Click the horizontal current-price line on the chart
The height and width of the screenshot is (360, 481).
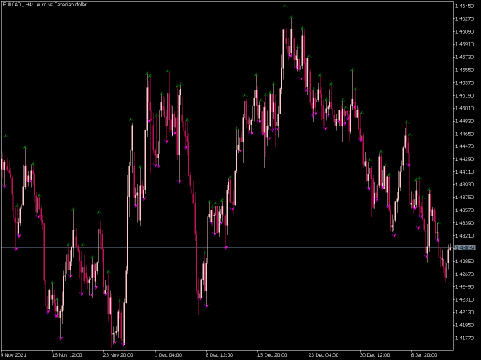(x=227, y=248)
